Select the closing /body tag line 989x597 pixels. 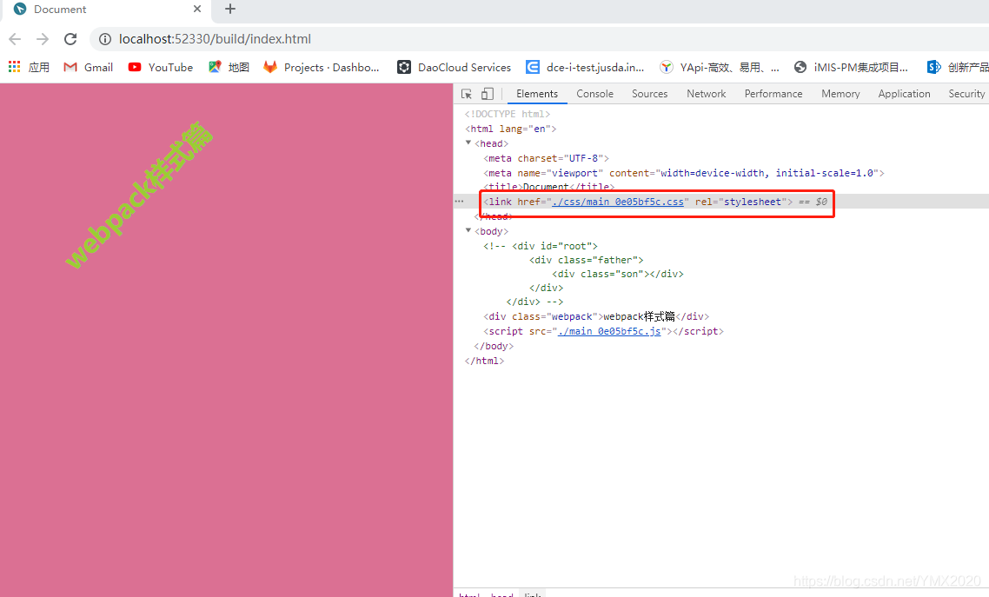pos(494,346)
